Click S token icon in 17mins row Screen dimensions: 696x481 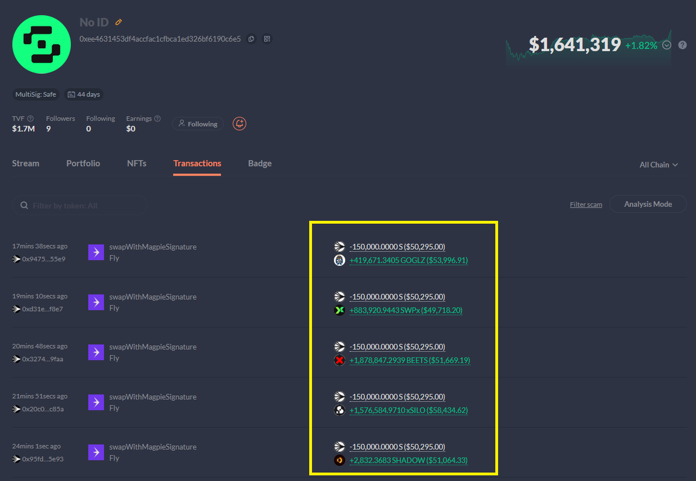click(x=340, y=247)
